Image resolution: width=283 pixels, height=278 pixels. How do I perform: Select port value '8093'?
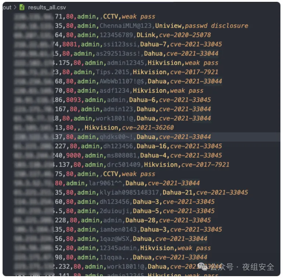click(x=74, y=100)
